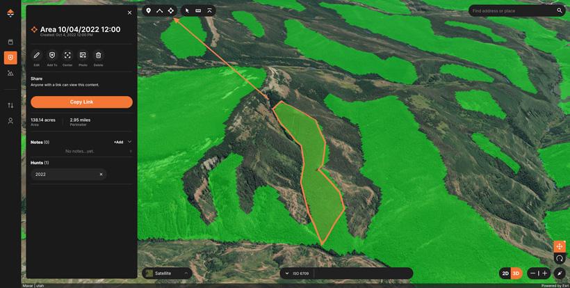Open the highlighted shield content sidebar icon
Image resolution: width=570 pixels, height=288 pixels.
(10, 58)
